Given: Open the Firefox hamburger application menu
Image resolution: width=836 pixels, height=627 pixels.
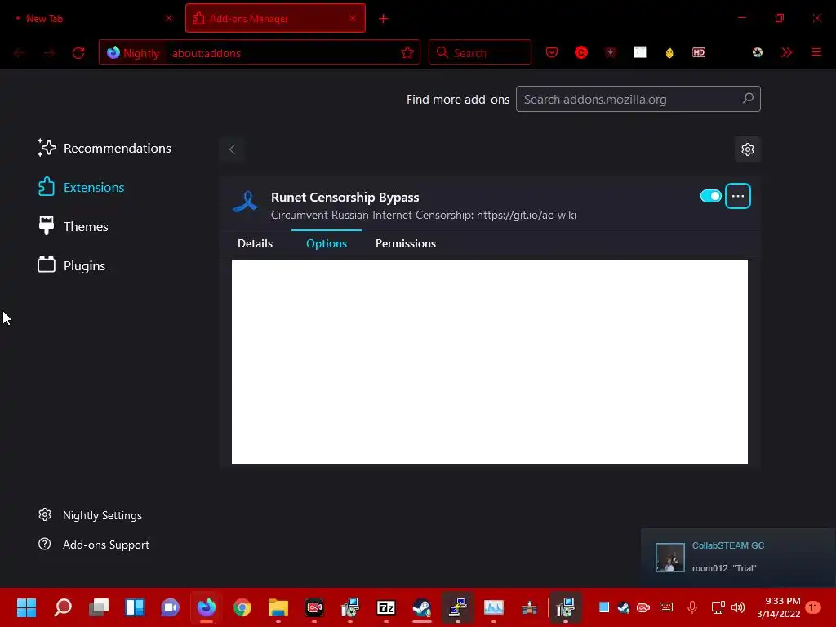Looking at the screenshot, I should (x=816, y=52).
